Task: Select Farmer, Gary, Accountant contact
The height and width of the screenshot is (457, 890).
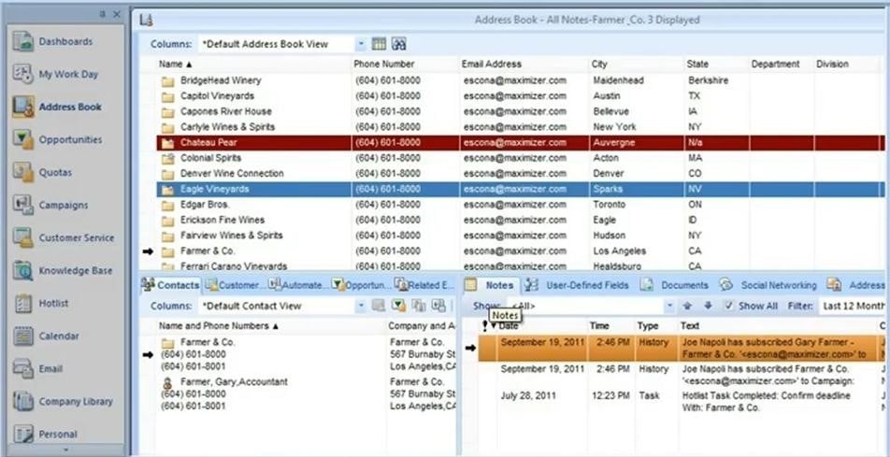Action: [x=221, y=382]
